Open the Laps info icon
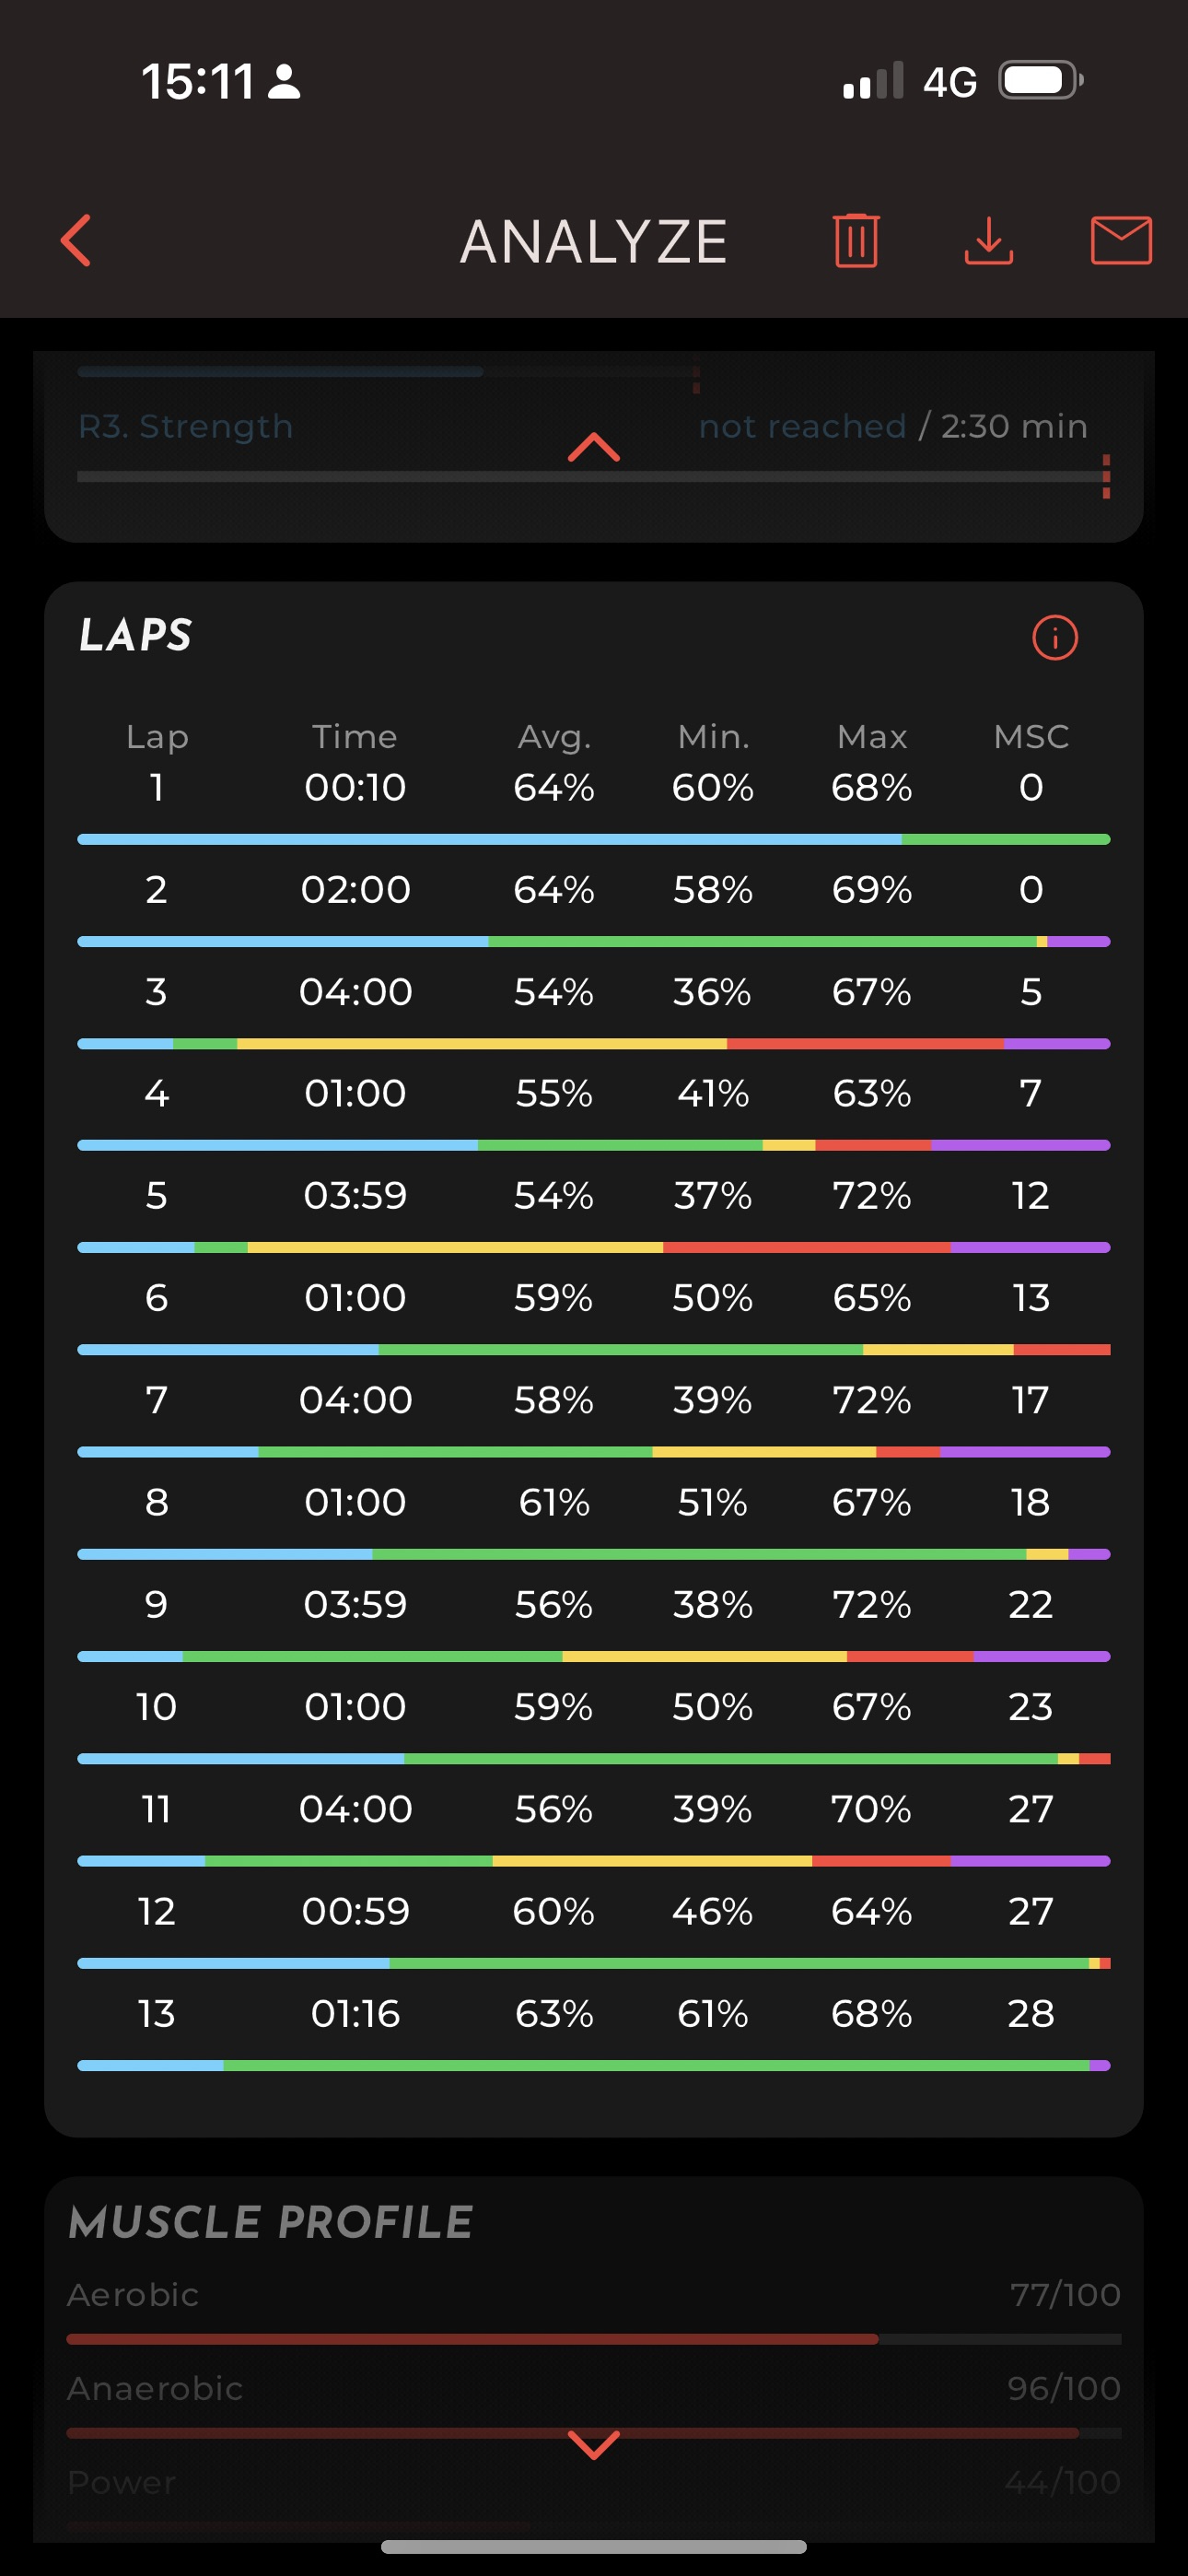 point(1054,638)
